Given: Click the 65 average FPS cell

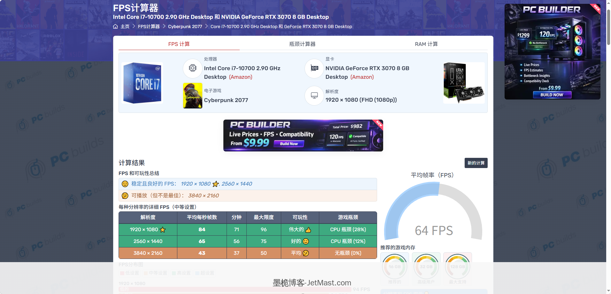Looking at the screenshot, I should [202, 241].
